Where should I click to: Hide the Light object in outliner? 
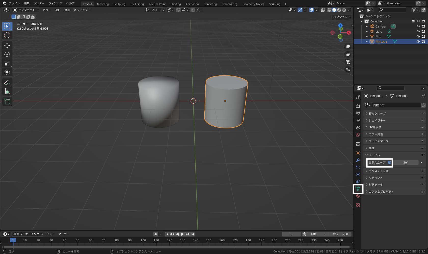[x=418, y=32]
